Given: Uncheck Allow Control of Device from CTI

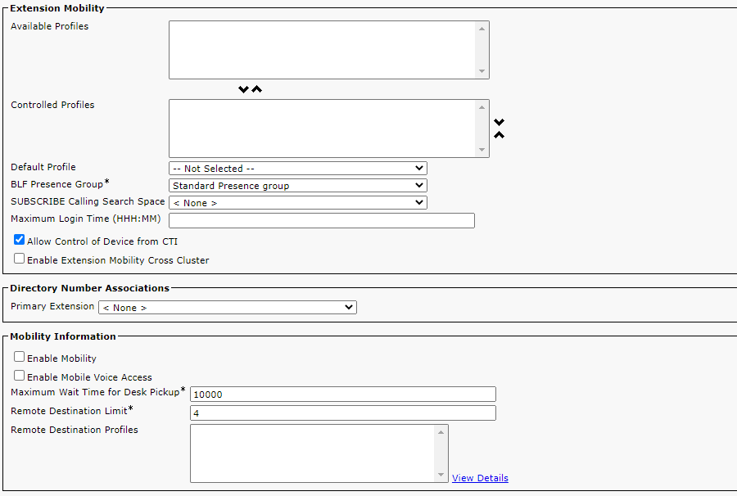Looking at the screenshot, I should coord(19,241).
